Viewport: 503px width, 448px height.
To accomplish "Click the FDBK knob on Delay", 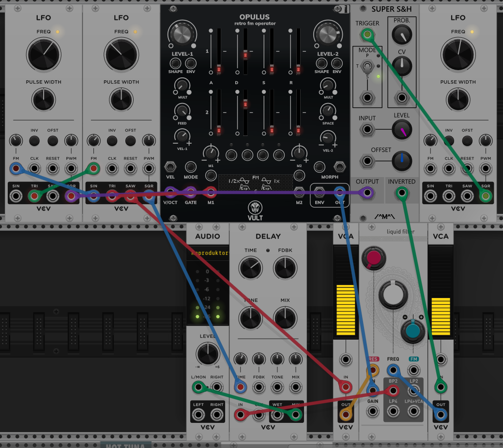I will point(285,268).
